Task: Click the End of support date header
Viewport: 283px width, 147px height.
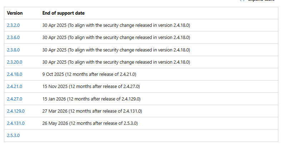Action: click(64, 13)
